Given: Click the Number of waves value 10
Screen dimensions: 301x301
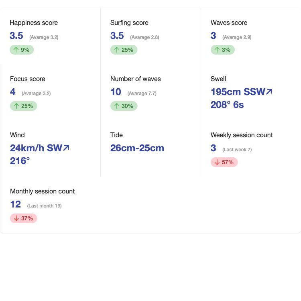Looking at the screenshot, I should [116, 92].
